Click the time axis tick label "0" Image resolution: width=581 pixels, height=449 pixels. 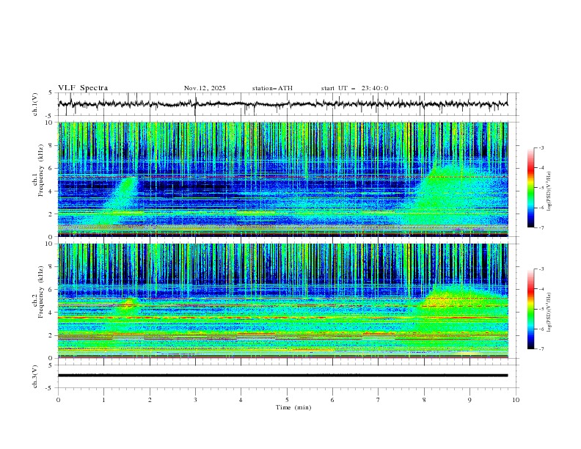coord(58,400)
